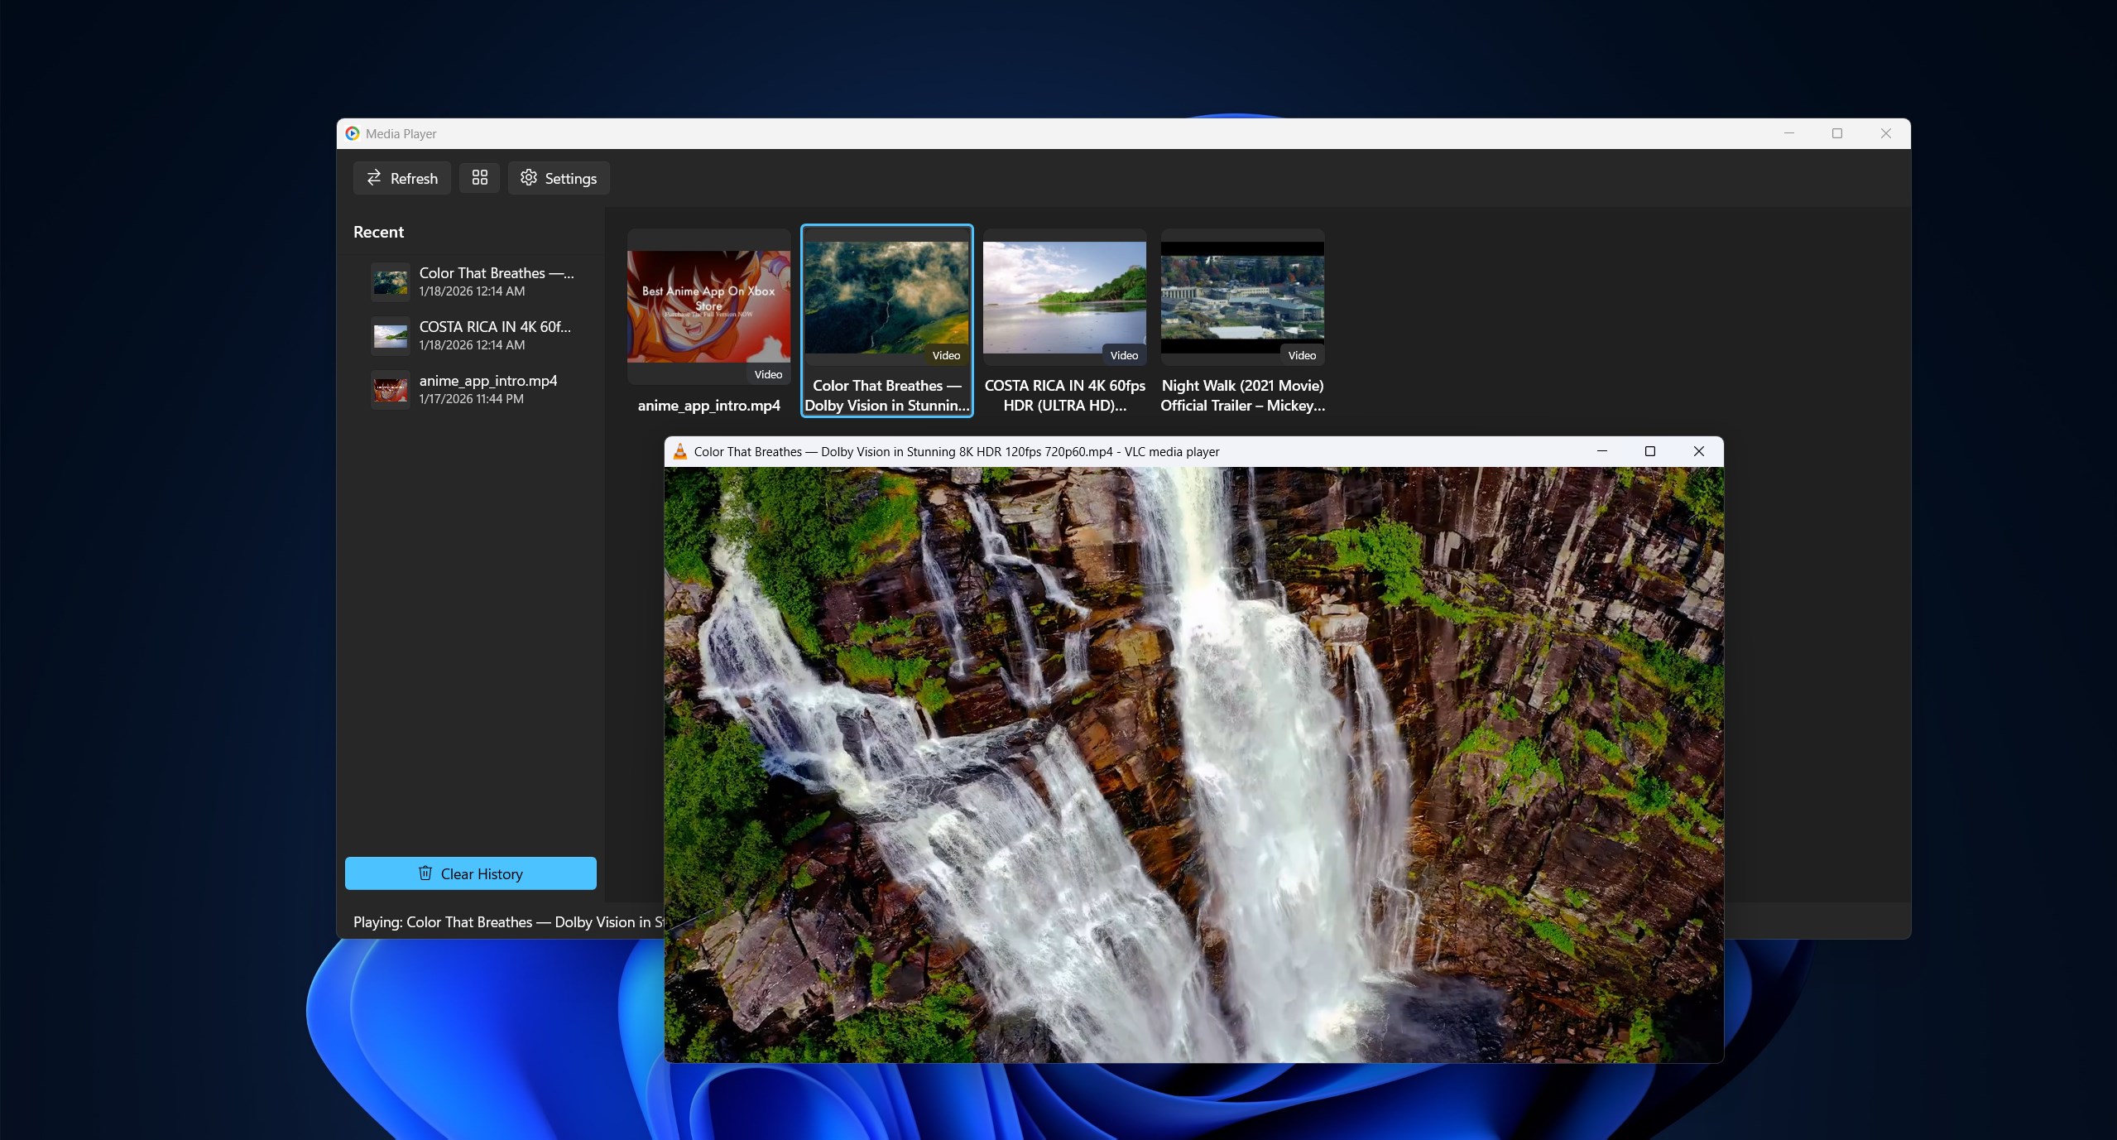2117x1140 pixels.
Task: Play Night Walk (2021 Movie) trailer tile
Action: click(1242, 298)
